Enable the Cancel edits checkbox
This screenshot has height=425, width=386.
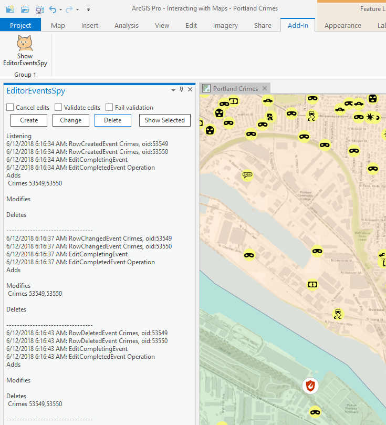10,107
